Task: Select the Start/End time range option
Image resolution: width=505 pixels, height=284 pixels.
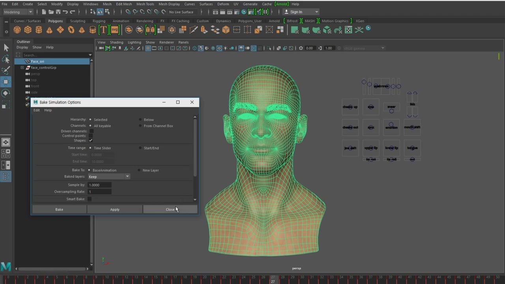Action: [140, 148]
